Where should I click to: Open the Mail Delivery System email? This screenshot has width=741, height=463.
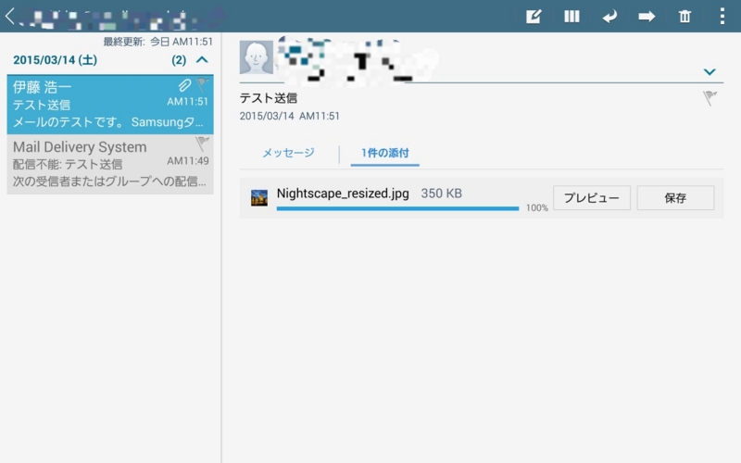click(x=110, y=164)
